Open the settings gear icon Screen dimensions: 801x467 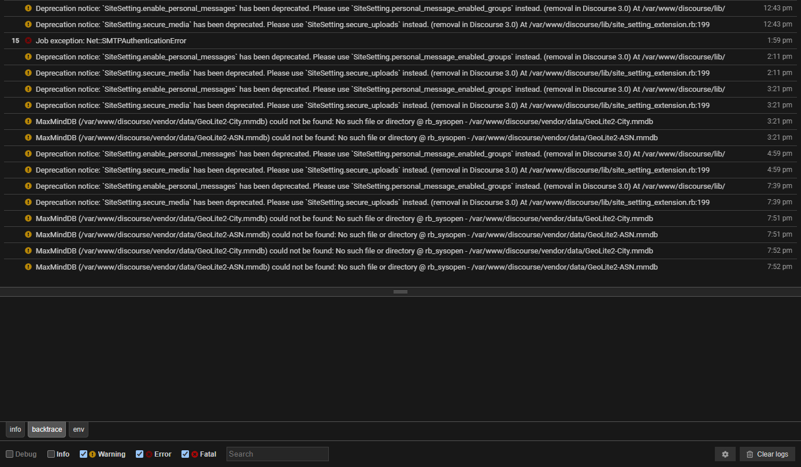725,454
